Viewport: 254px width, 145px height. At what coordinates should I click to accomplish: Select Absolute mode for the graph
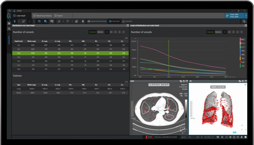[211, 32]
